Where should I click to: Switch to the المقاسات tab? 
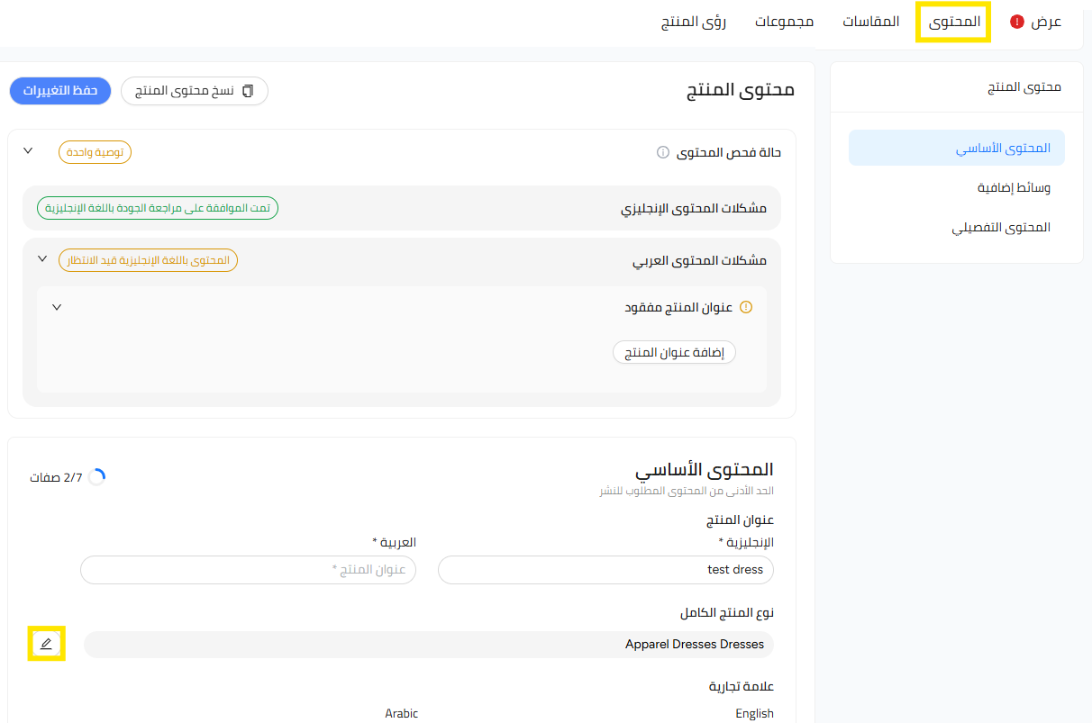coord(870,22)
